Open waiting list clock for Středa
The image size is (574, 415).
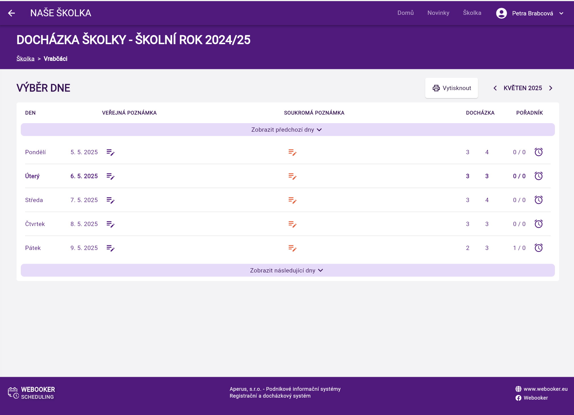coord(538,200)
